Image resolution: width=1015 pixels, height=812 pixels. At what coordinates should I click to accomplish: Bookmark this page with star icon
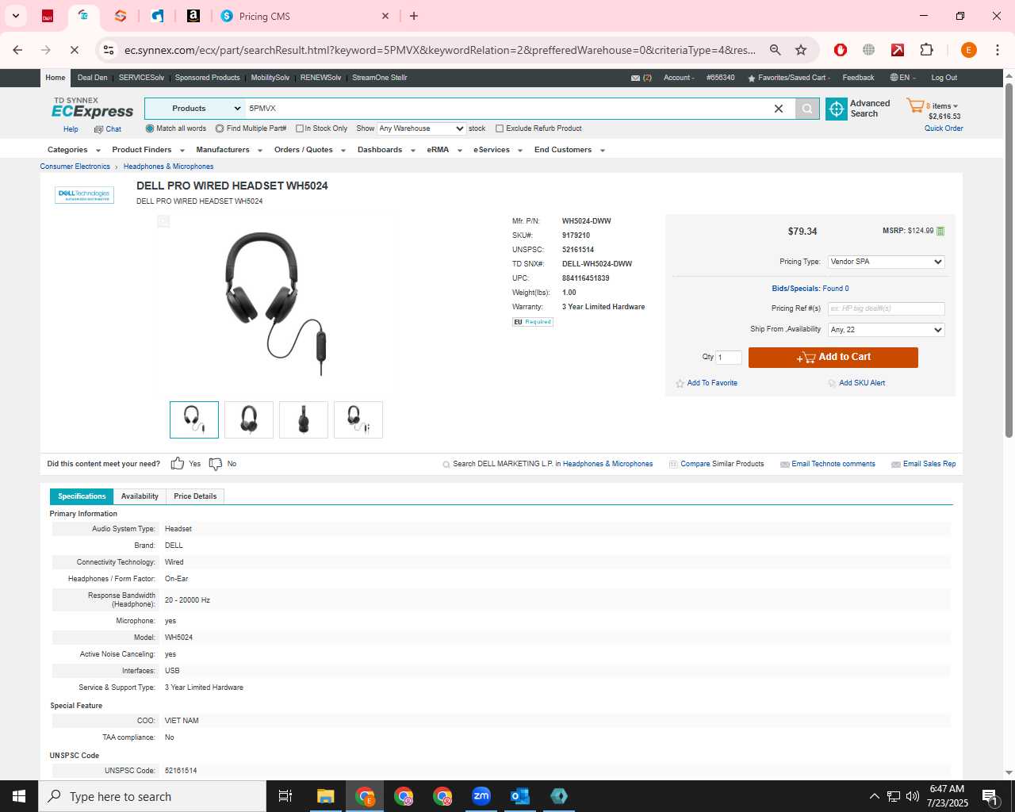(x=801, y=50)
